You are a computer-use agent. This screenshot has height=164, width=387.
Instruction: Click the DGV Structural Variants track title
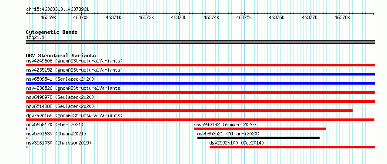click(x=61, y=56)
